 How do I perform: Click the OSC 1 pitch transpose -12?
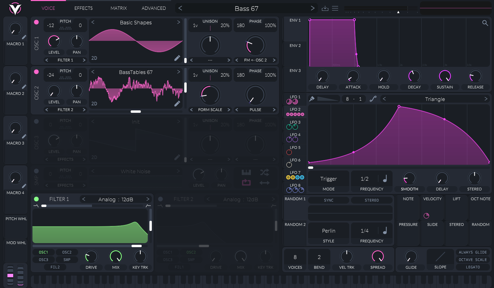pos(50,25)
